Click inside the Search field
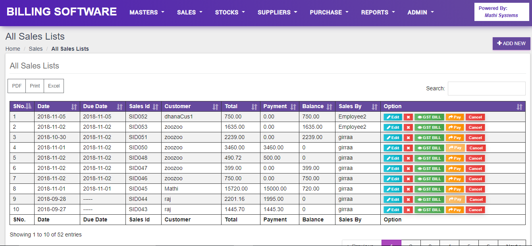Viewport: 532px width, 246px height. (x=486, y=88)
